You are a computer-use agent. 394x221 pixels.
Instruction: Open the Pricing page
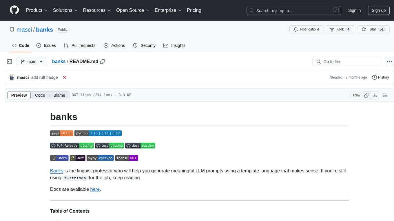click(194, 10)
